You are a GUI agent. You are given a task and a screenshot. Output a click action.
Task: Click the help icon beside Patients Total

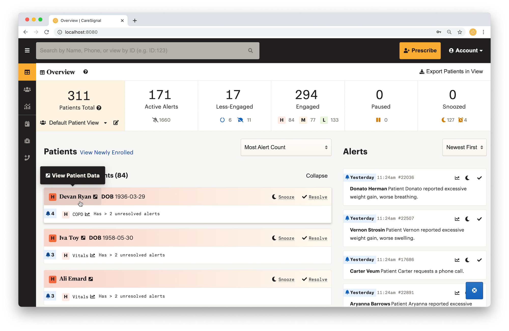click(x=99, y=108)
